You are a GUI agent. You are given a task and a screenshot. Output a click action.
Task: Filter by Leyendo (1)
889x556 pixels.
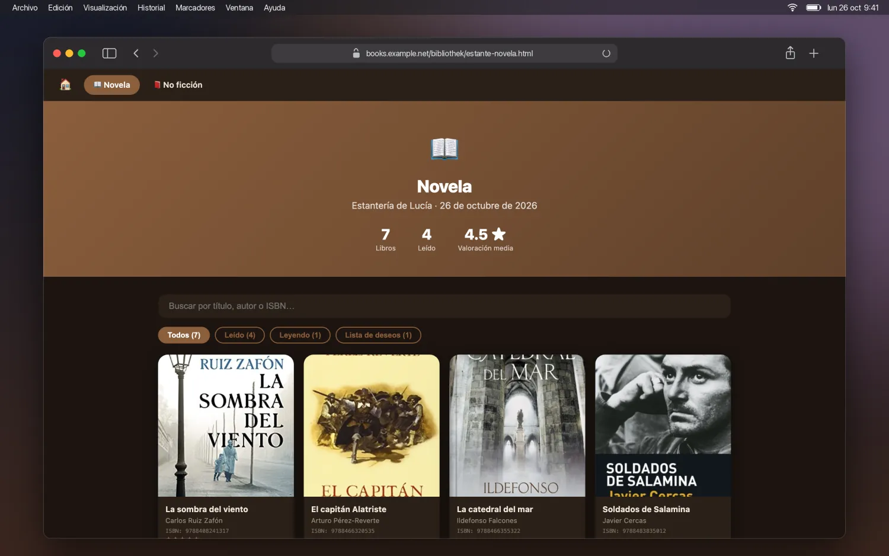coord(300,335)
